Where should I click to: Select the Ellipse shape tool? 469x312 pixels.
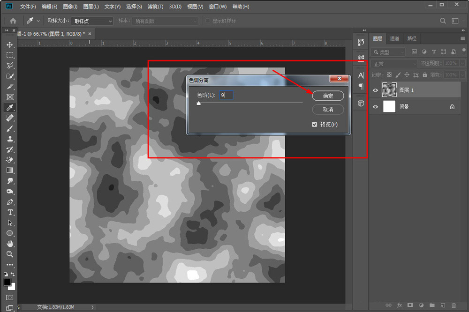tap(10, 233)
